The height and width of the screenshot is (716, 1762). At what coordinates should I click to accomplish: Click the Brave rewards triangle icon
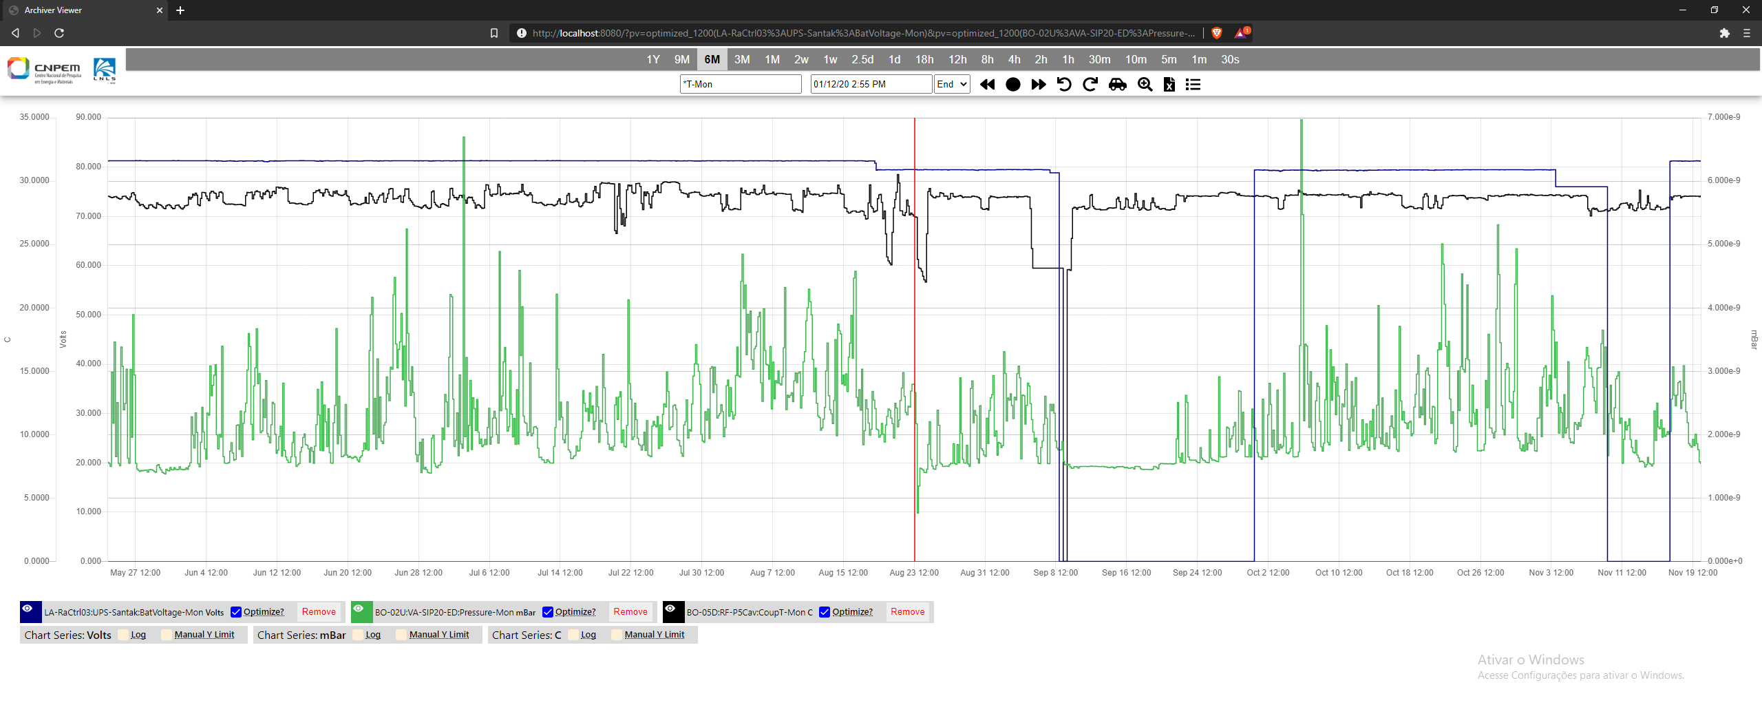pos(1241,32)
